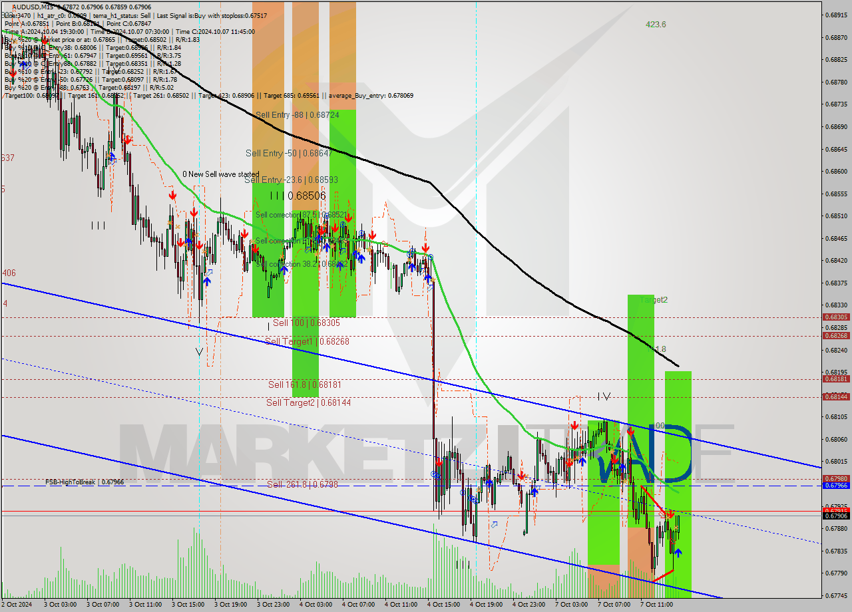Click the '7 Oct 11:00' time label
This screenshot has height=612, width=852.
(x=656, y=605)
